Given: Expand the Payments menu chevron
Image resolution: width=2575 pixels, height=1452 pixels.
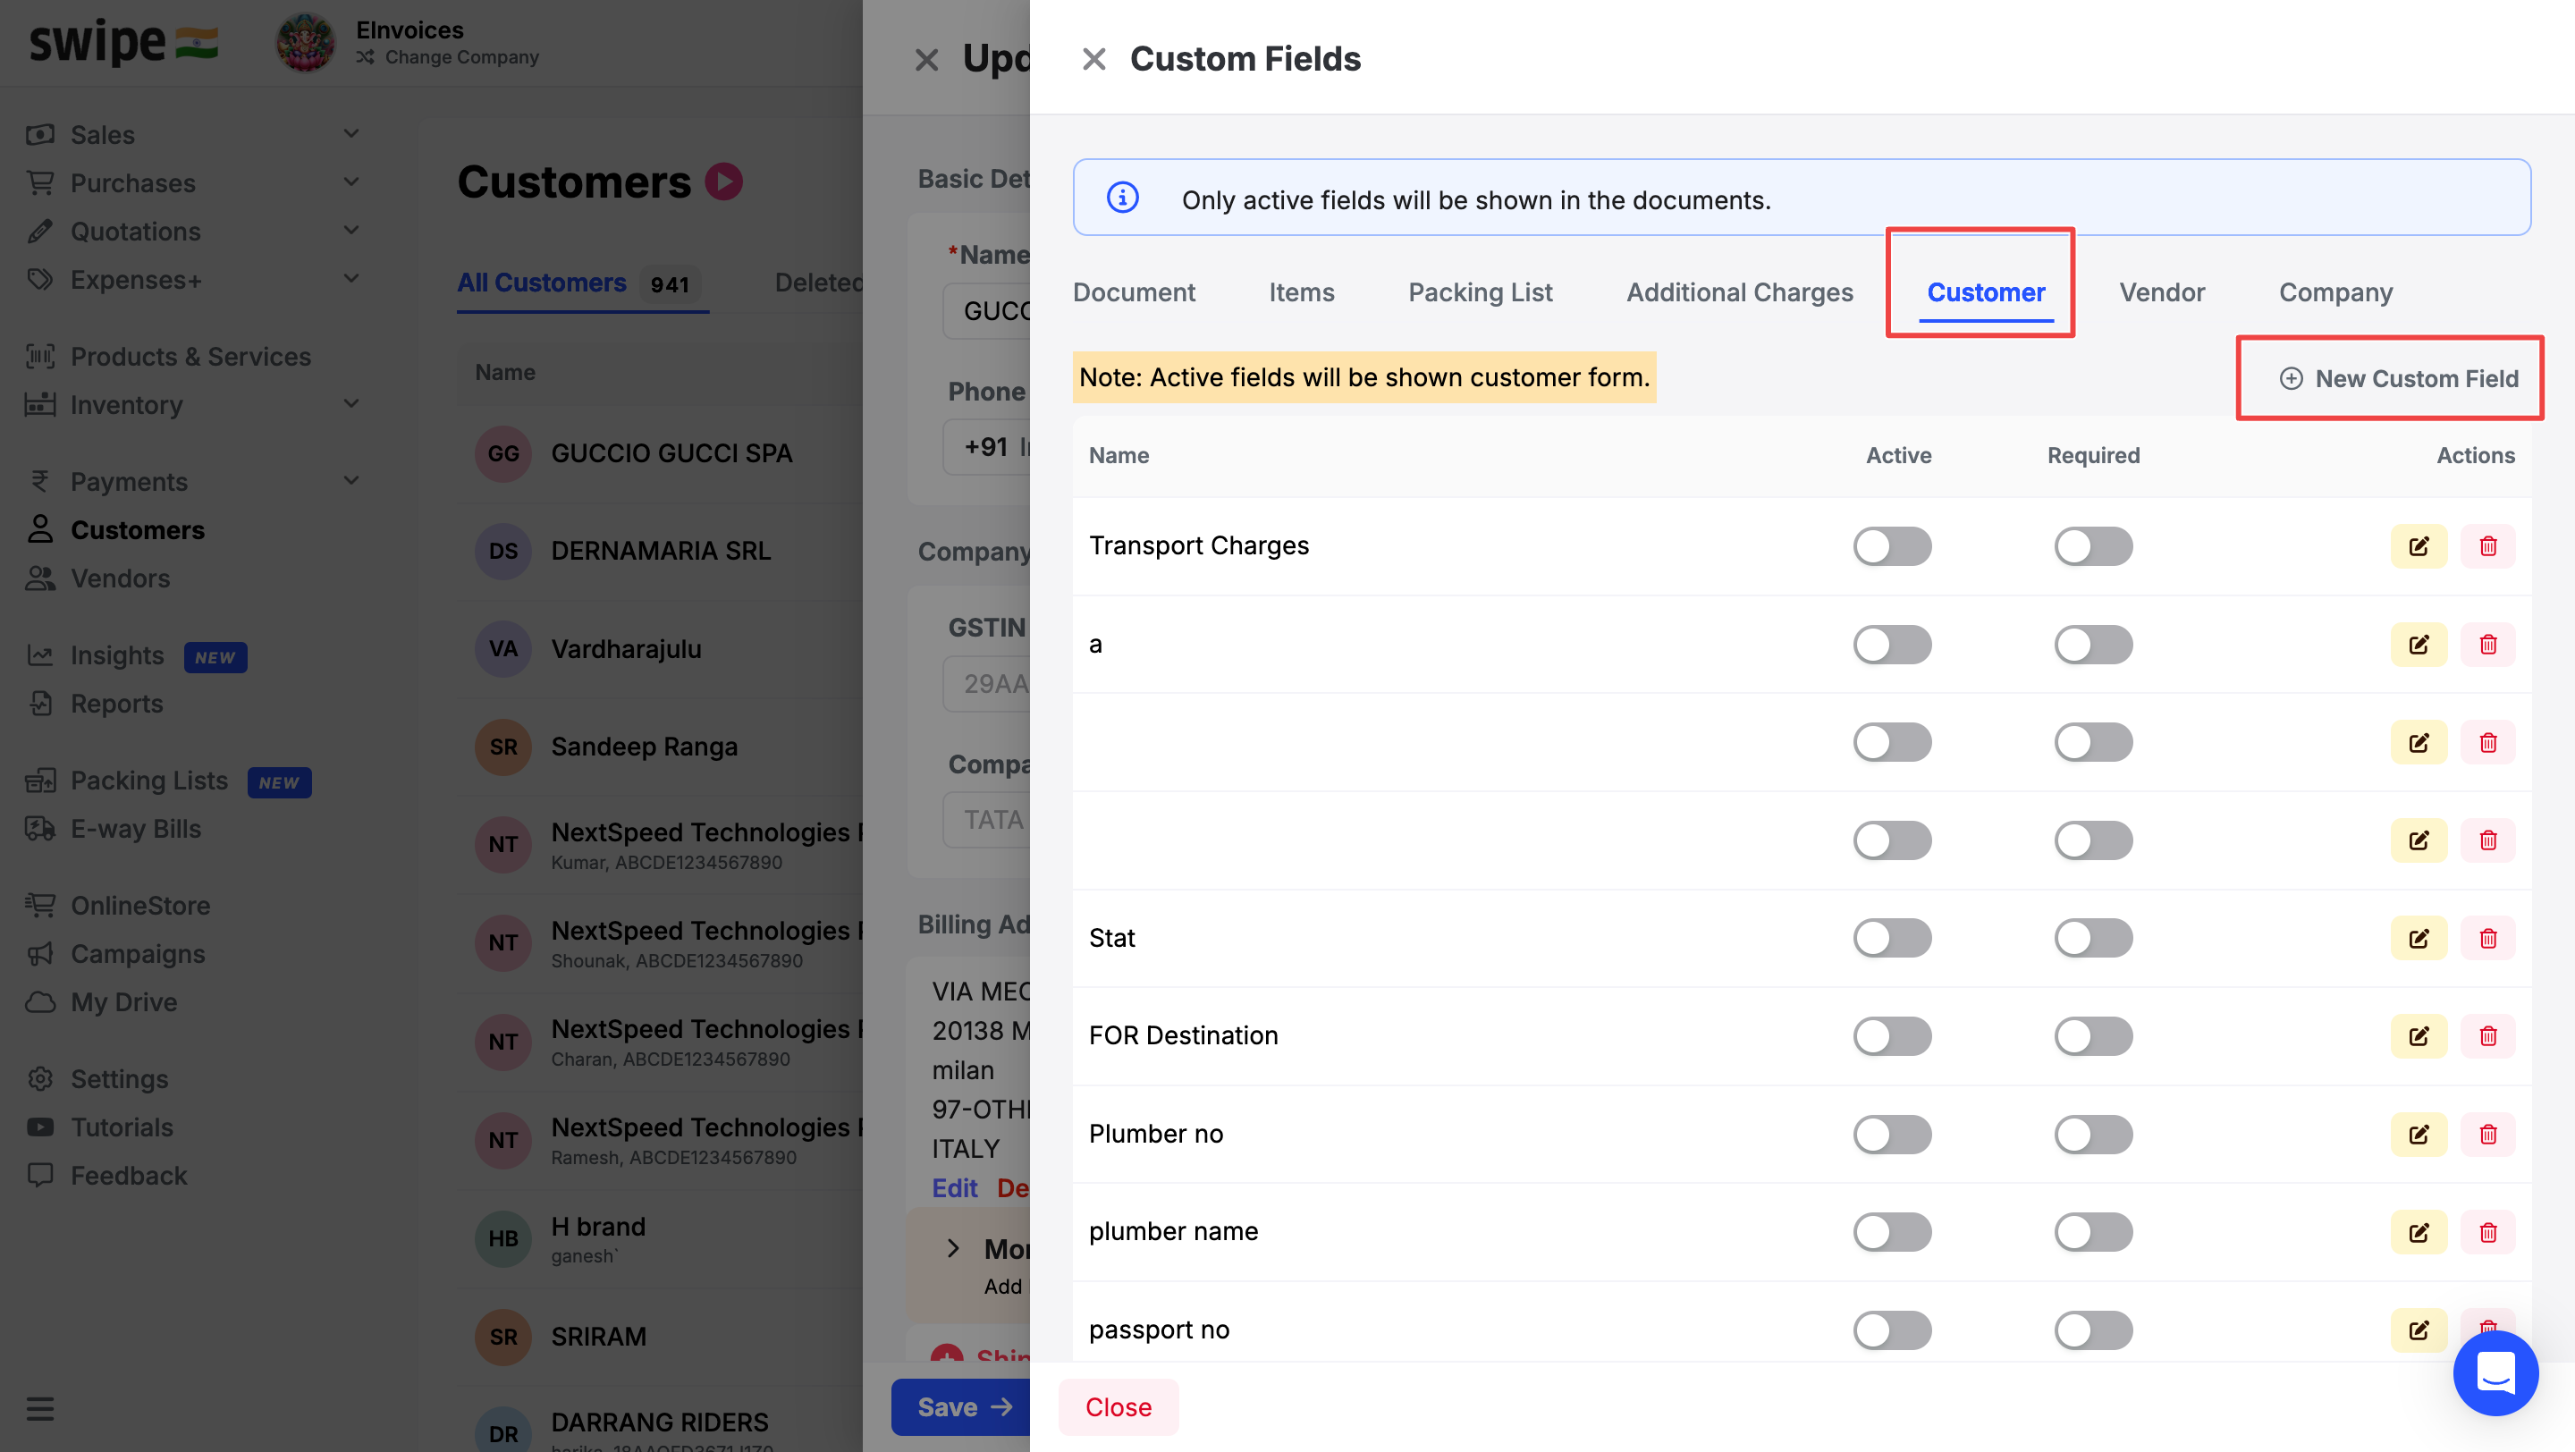Looking at the screenshot, I should coord(350,481).
